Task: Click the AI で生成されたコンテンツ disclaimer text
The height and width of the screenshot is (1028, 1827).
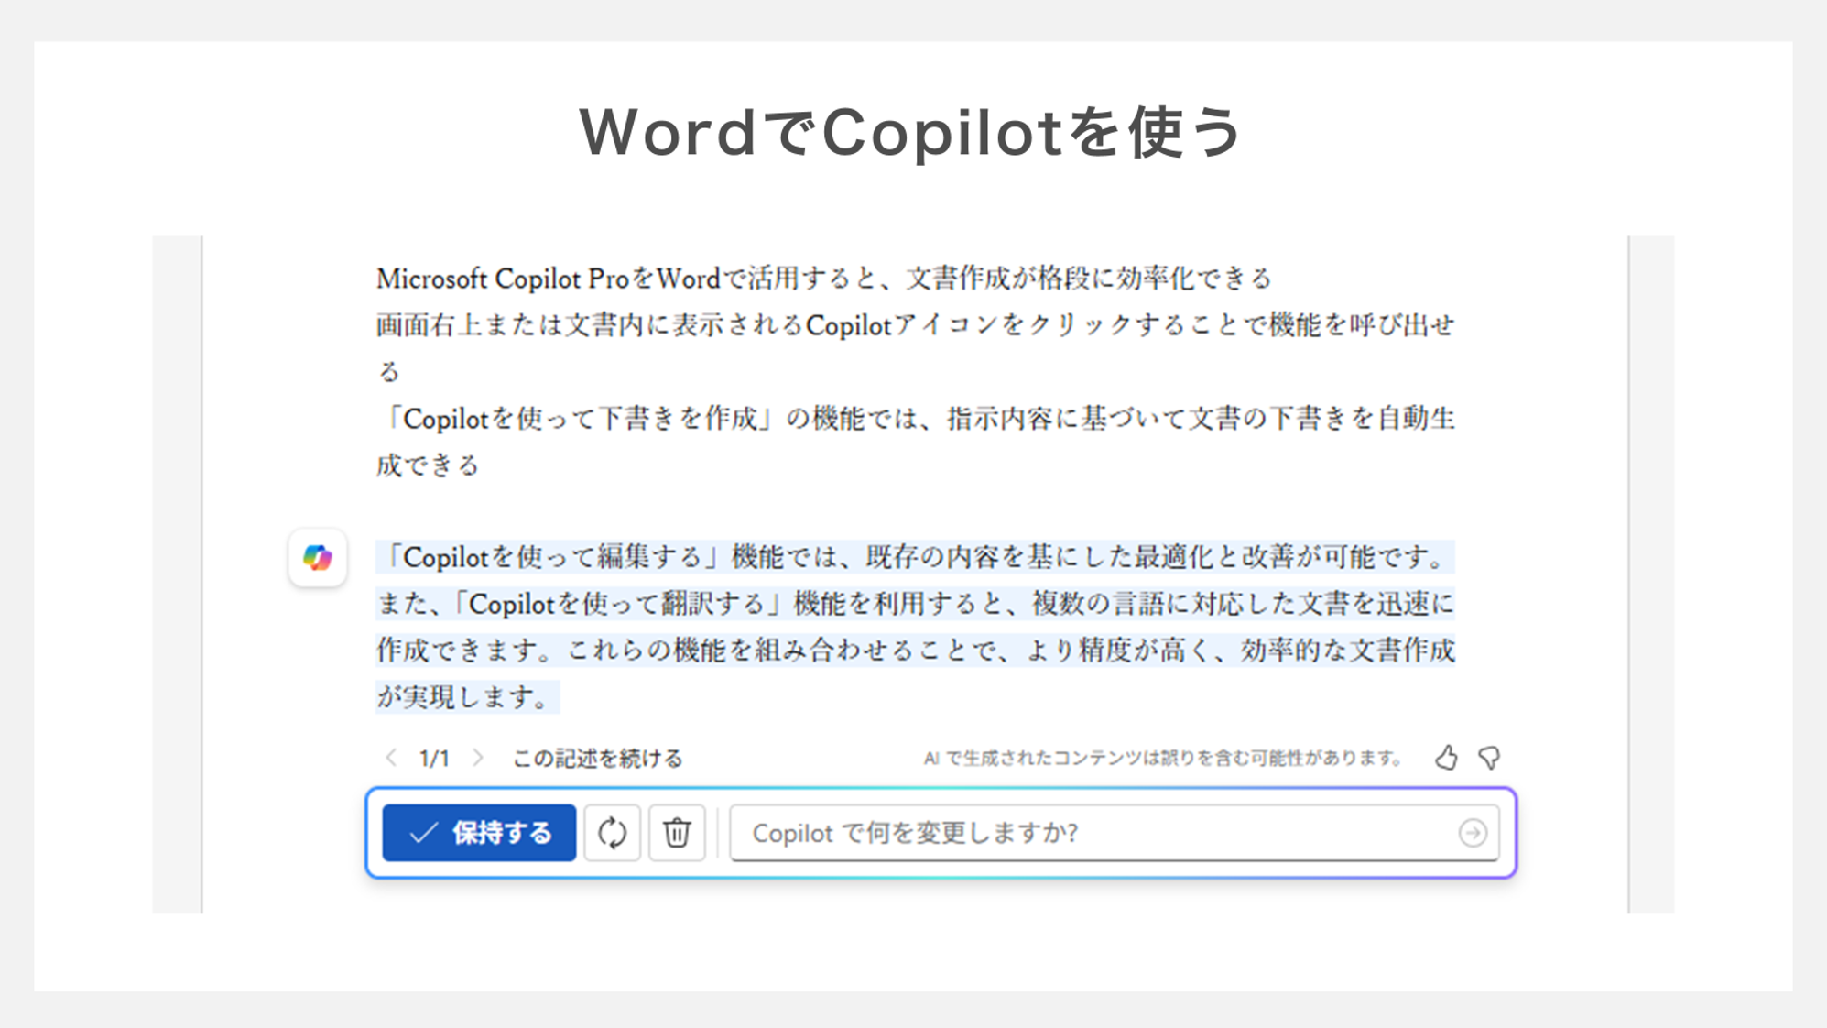Action: click(x=1163, y=758)
